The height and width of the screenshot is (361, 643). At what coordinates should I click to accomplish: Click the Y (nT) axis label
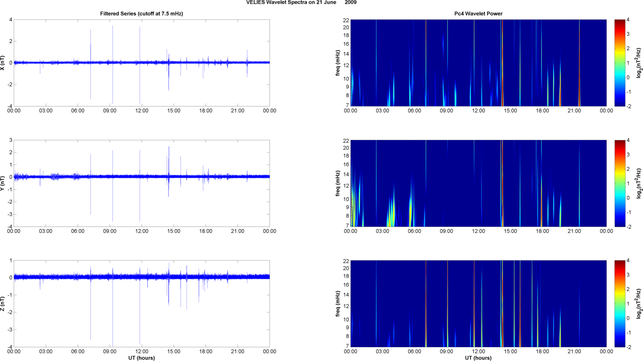coord(3,183)
